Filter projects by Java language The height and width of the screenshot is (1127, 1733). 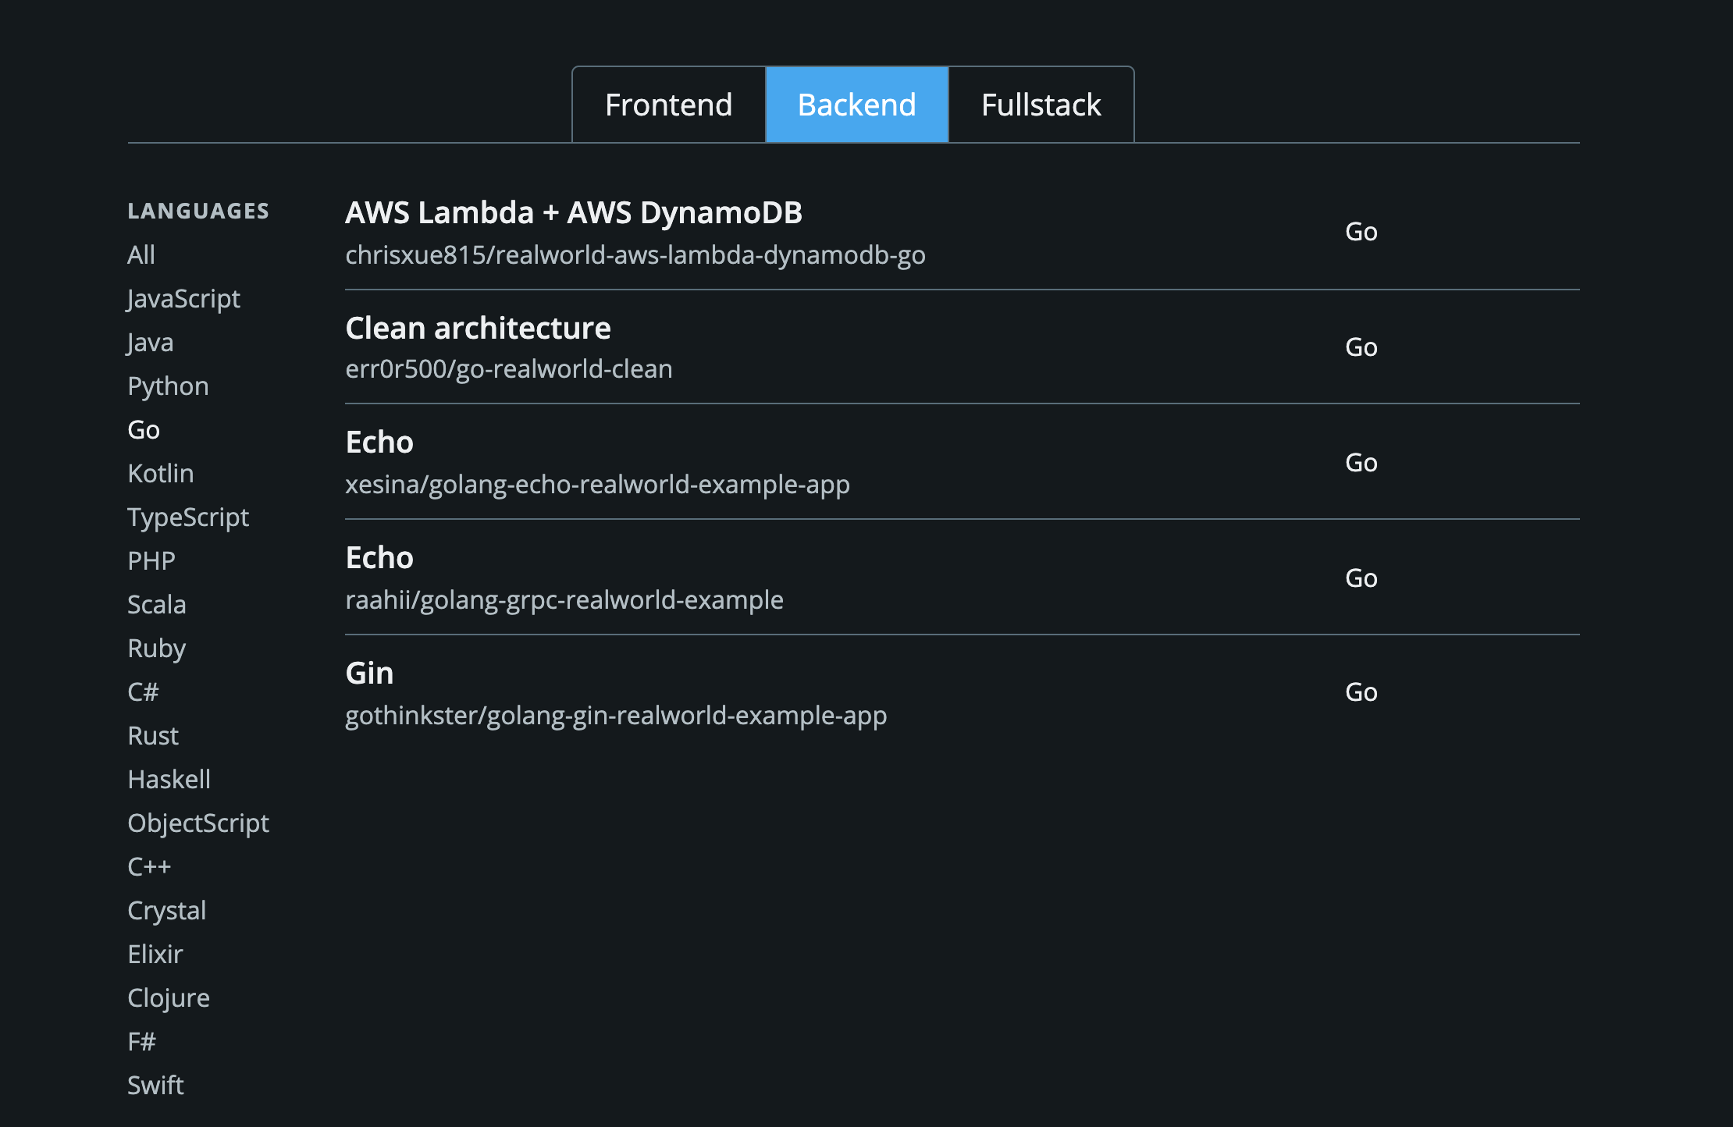(x=151, y=342)
